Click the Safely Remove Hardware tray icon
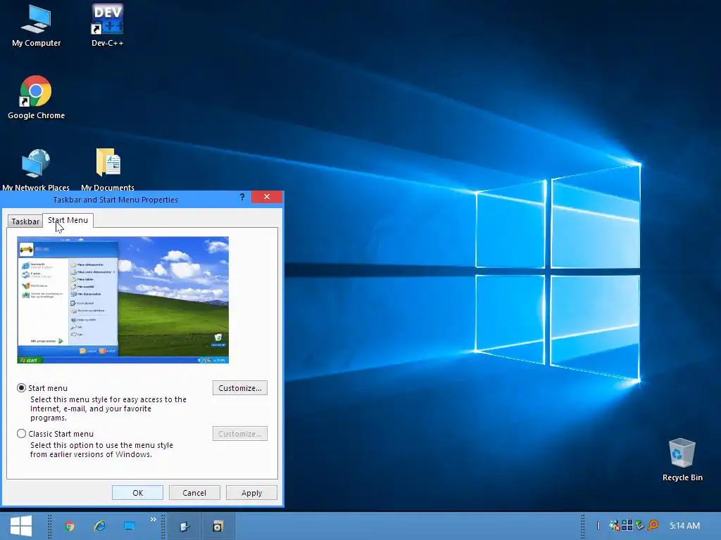The image size is (721, 540). point(639,525)
